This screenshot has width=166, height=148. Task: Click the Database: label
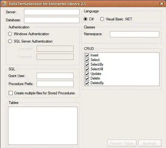pos(14,20)
